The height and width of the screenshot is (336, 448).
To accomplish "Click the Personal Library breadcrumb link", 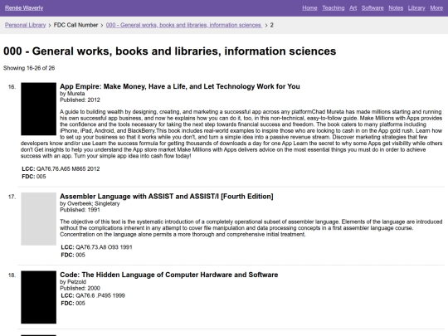I will pos(25,25).
